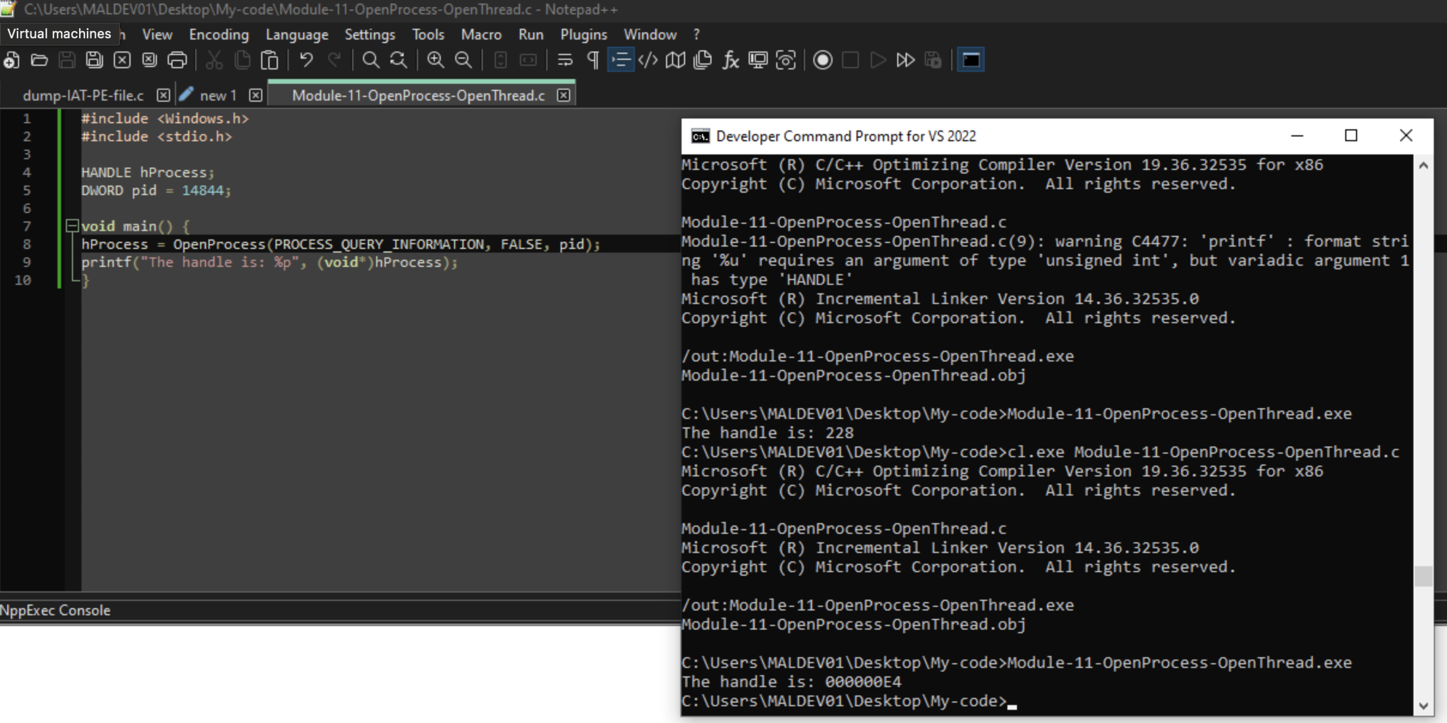The width and height of the screenshot is (1447, 723).
Task: Click the Find magnifier icon
Action: tap(371, 60)
